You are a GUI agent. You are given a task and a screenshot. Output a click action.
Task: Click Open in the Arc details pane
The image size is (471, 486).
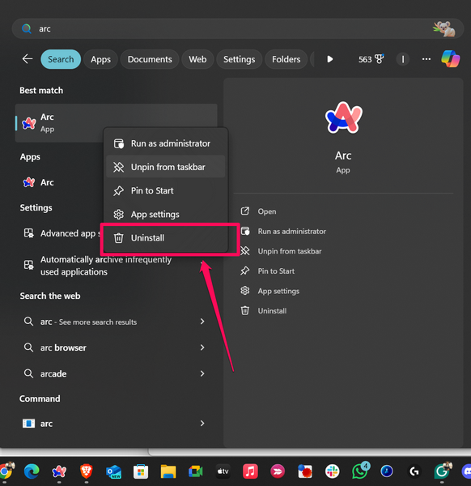point(267,211)
